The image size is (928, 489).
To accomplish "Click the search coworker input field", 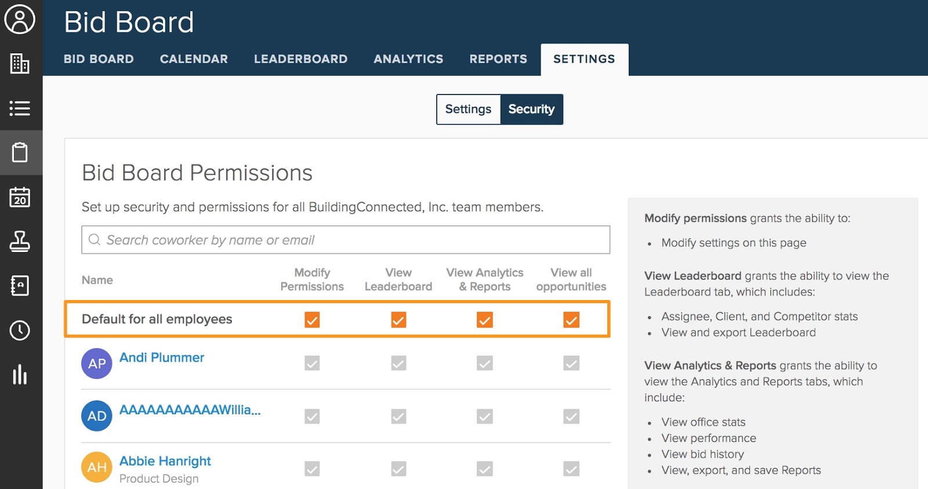I will [x=346, y=240].
